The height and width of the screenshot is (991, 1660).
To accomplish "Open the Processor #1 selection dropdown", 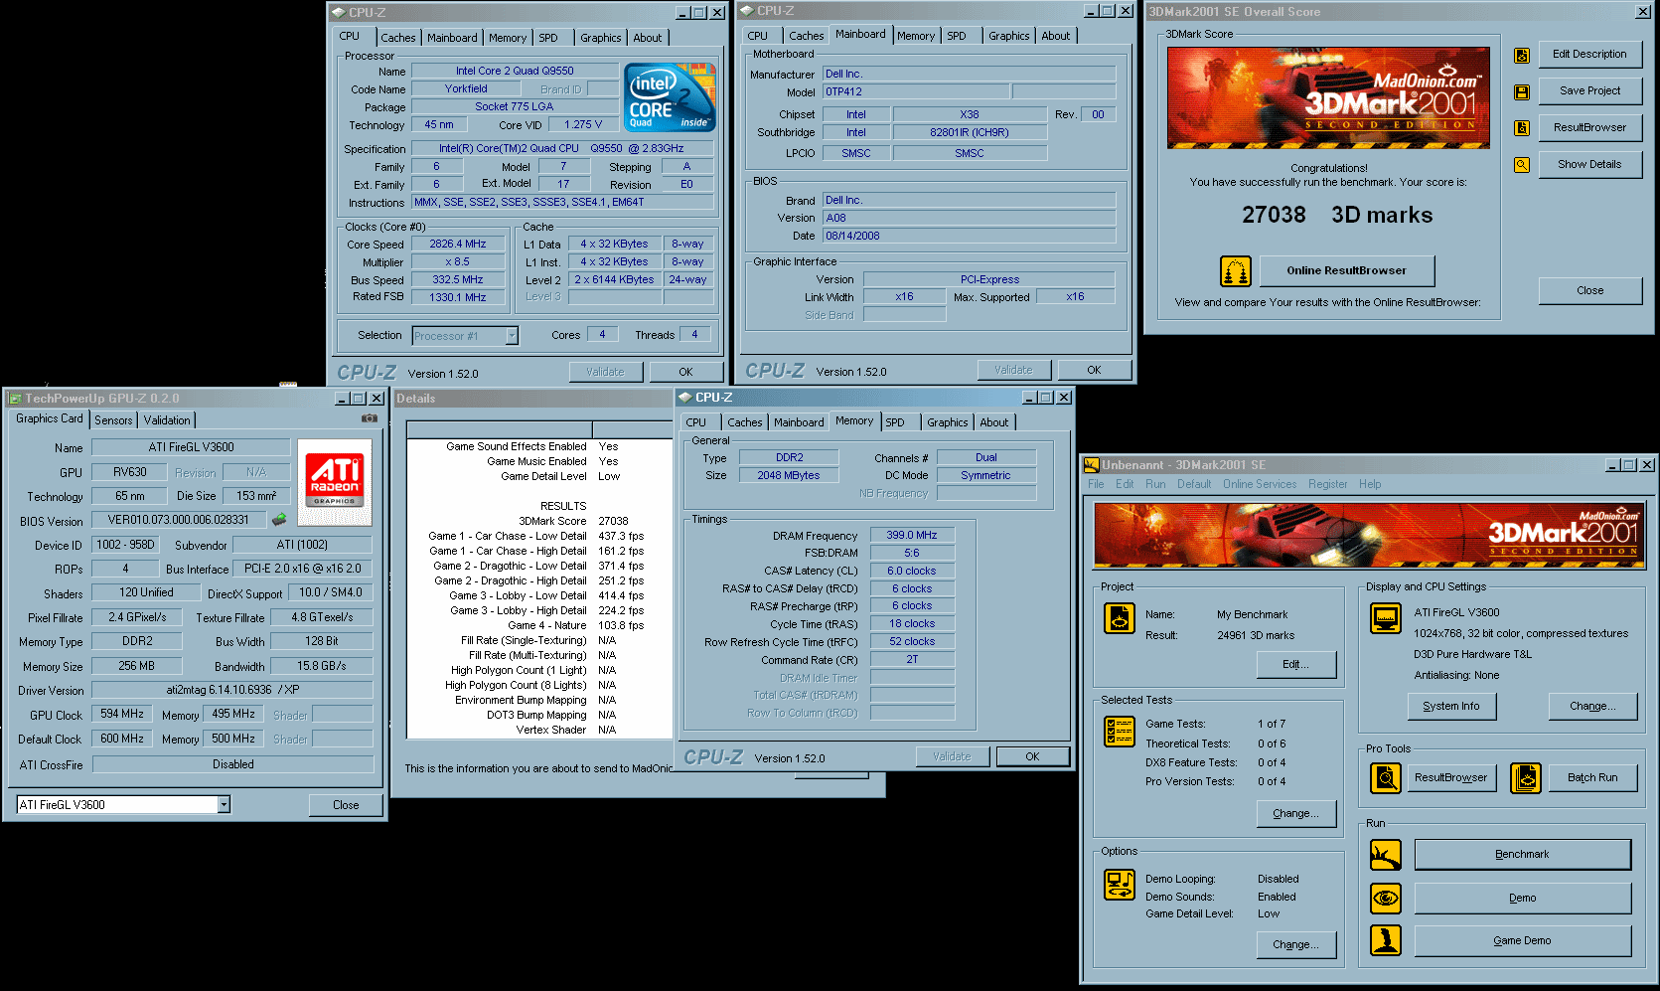I will 512,336.
